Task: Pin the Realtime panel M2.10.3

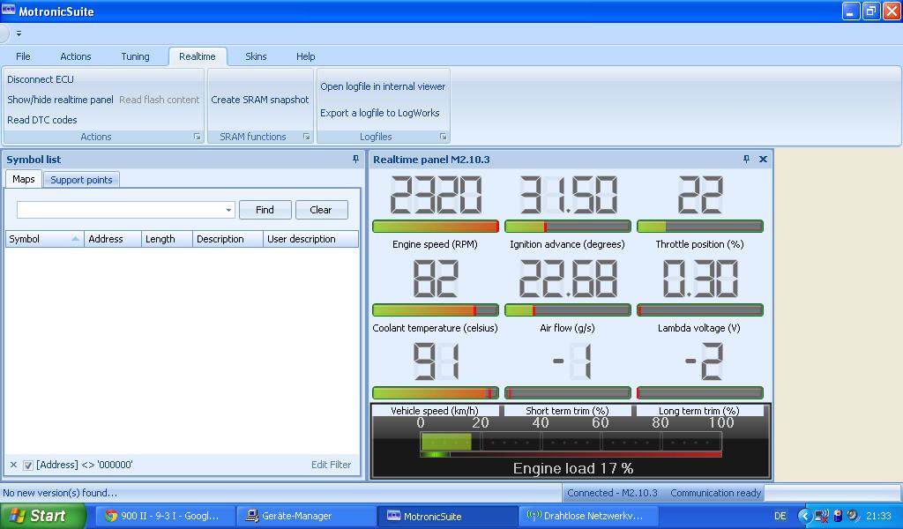Action: (x=746, y=159)
